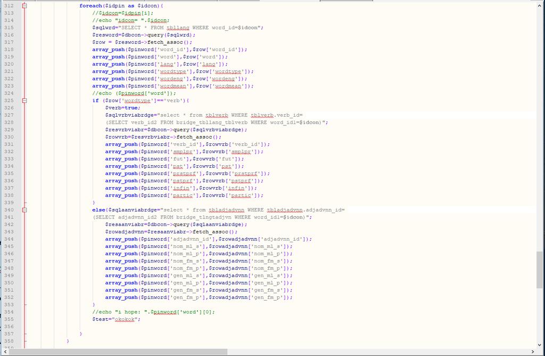Collapse the else block fold marker at line 340

coord(24,210)
